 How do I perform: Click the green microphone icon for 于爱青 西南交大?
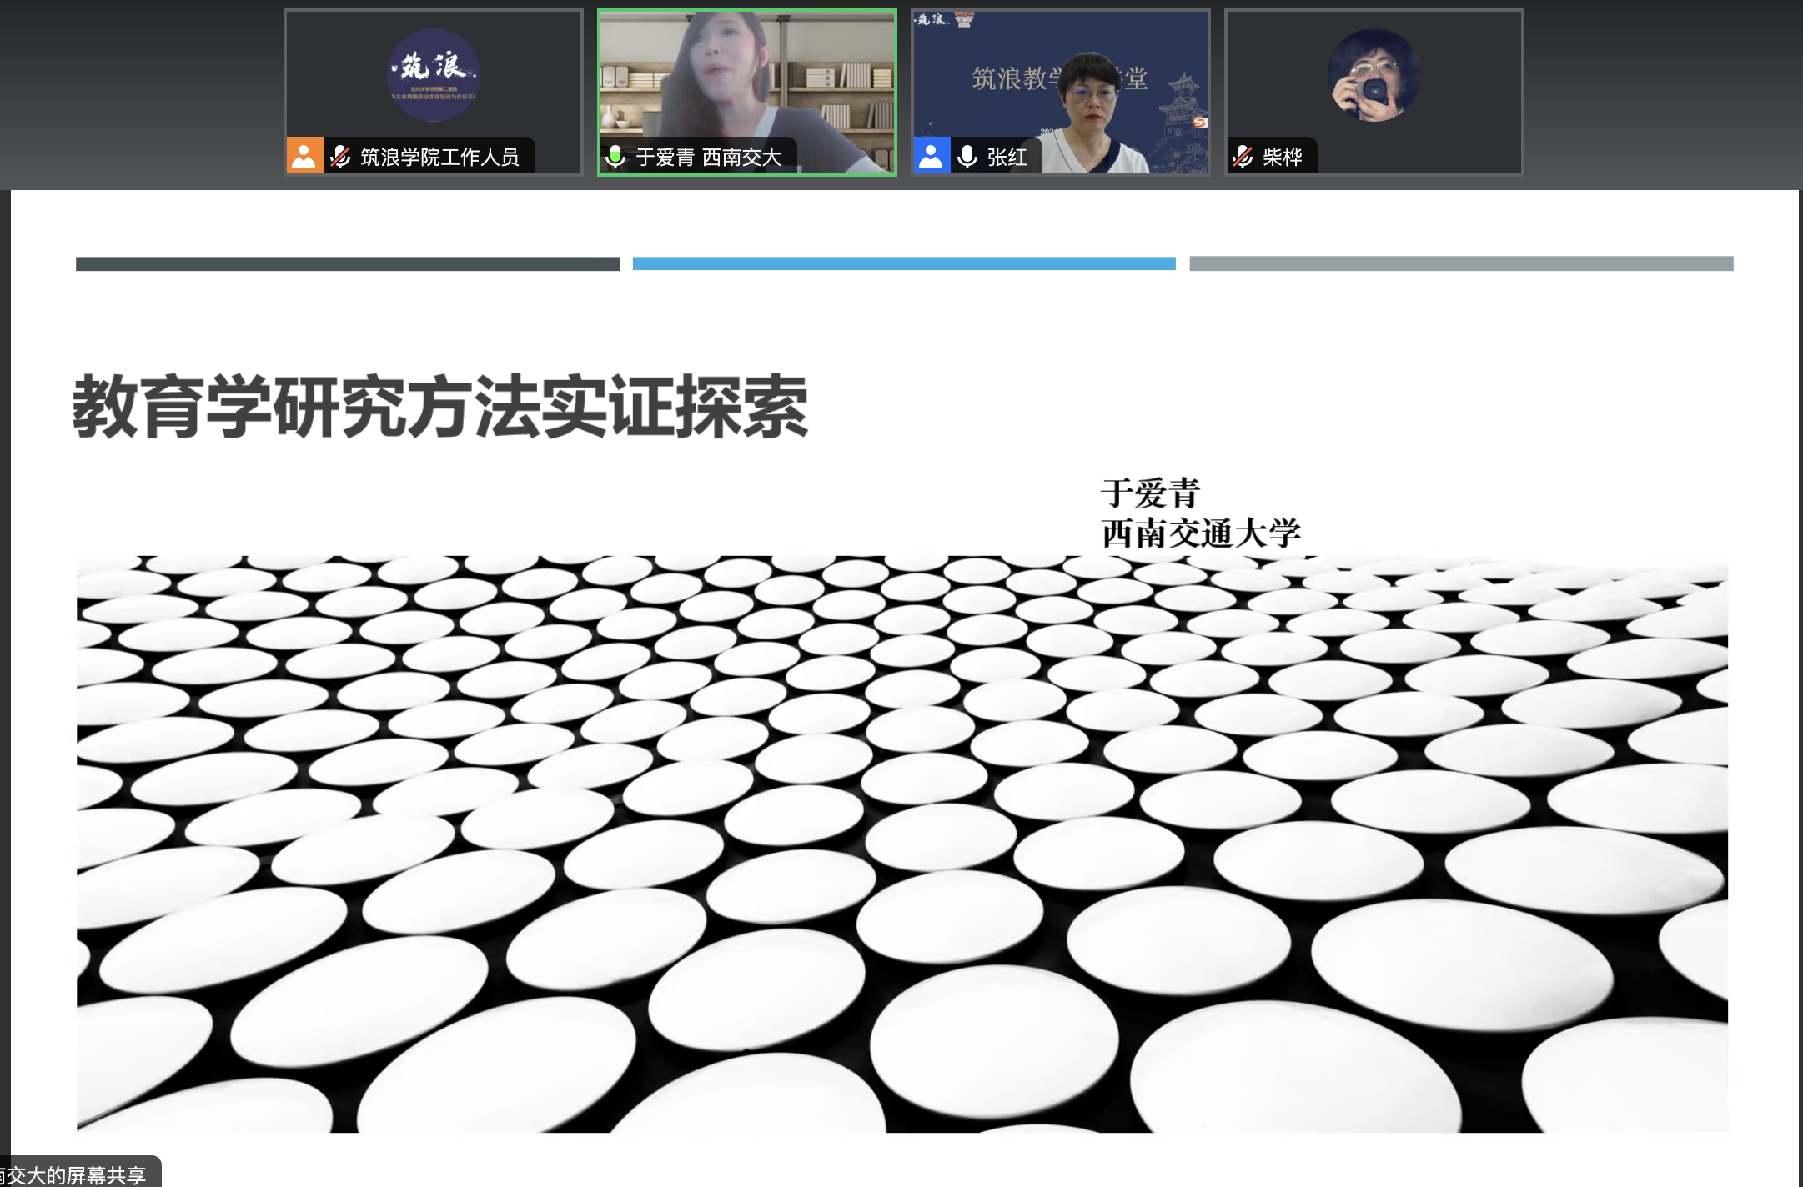coord(615,156)
